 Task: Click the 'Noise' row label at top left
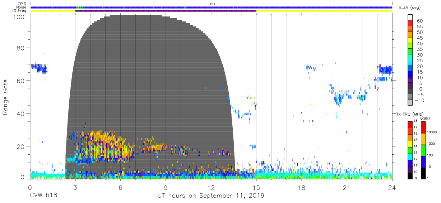point(22,7)
